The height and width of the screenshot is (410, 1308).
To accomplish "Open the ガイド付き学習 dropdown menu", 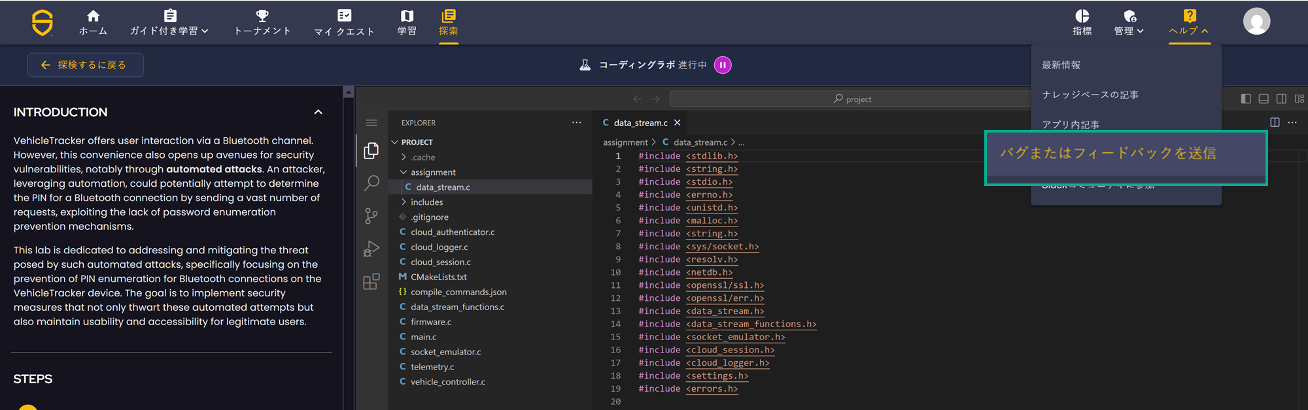I will [169, 23].
